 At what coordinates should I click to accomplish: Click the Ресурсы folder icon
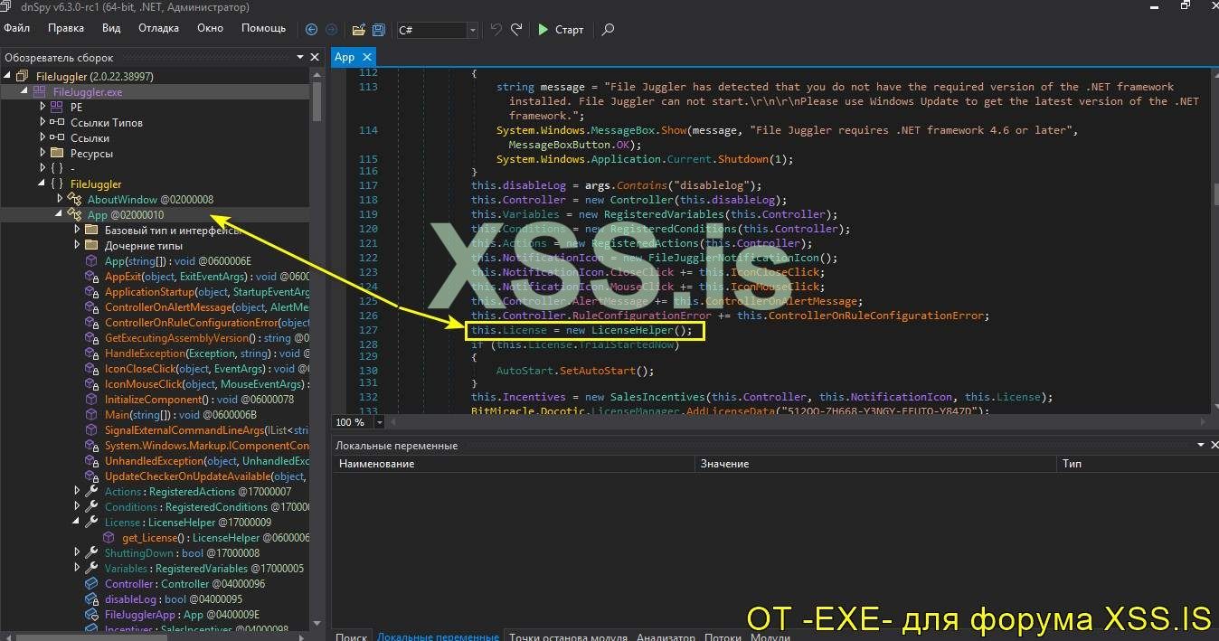[56, 153]
